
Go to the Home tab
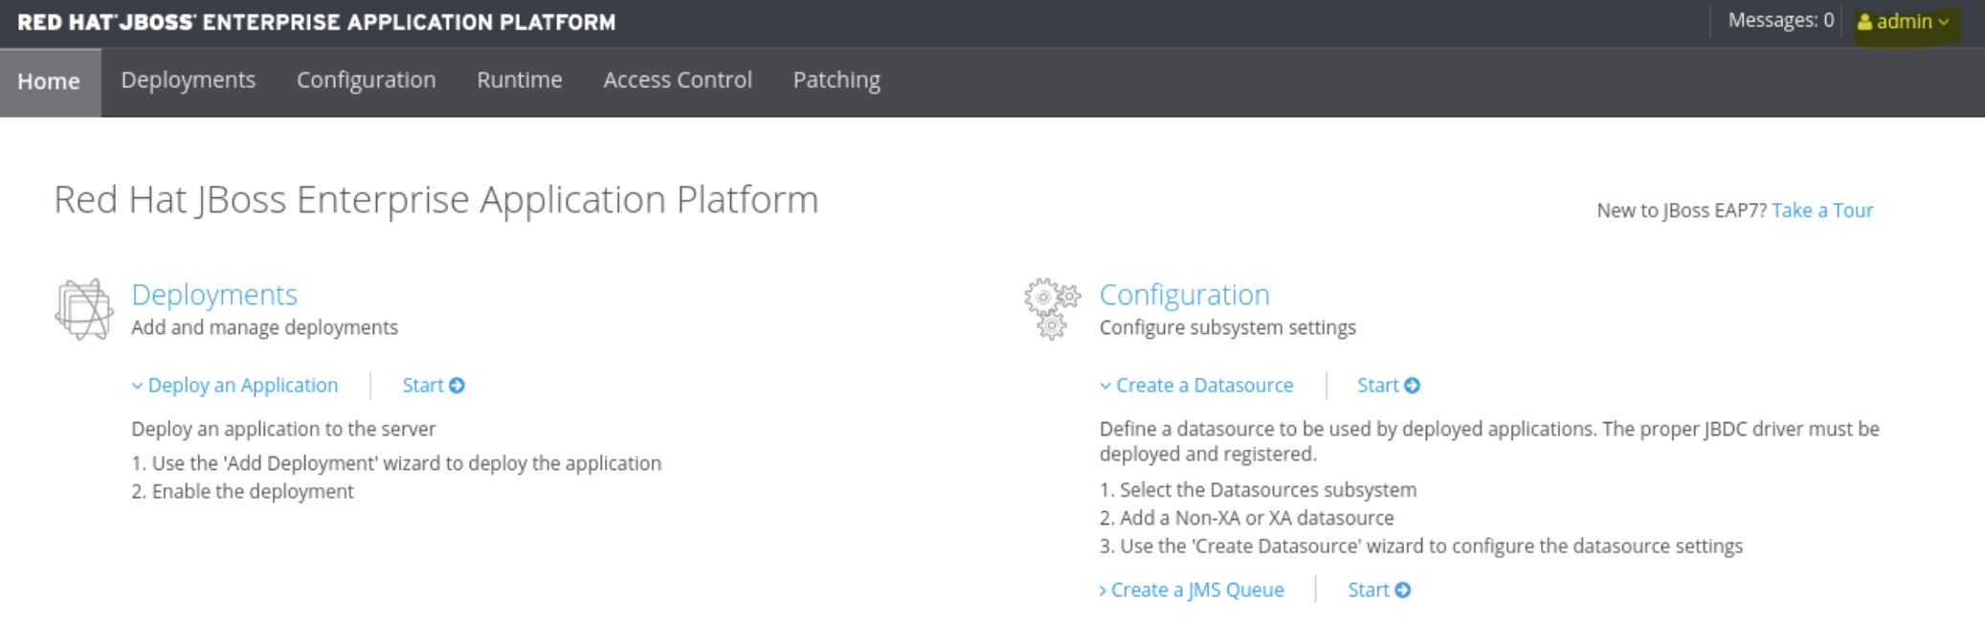[x=50, y=81]
